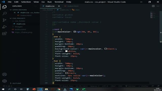Image resolution: width=162 pixels, height=91 pixels.
Task: Open the Run menu
Action: pos(50,2)
